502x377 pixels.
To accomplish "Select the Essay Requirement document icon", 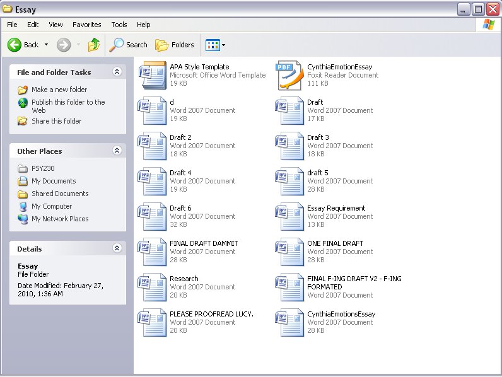I will pos(289,216).
